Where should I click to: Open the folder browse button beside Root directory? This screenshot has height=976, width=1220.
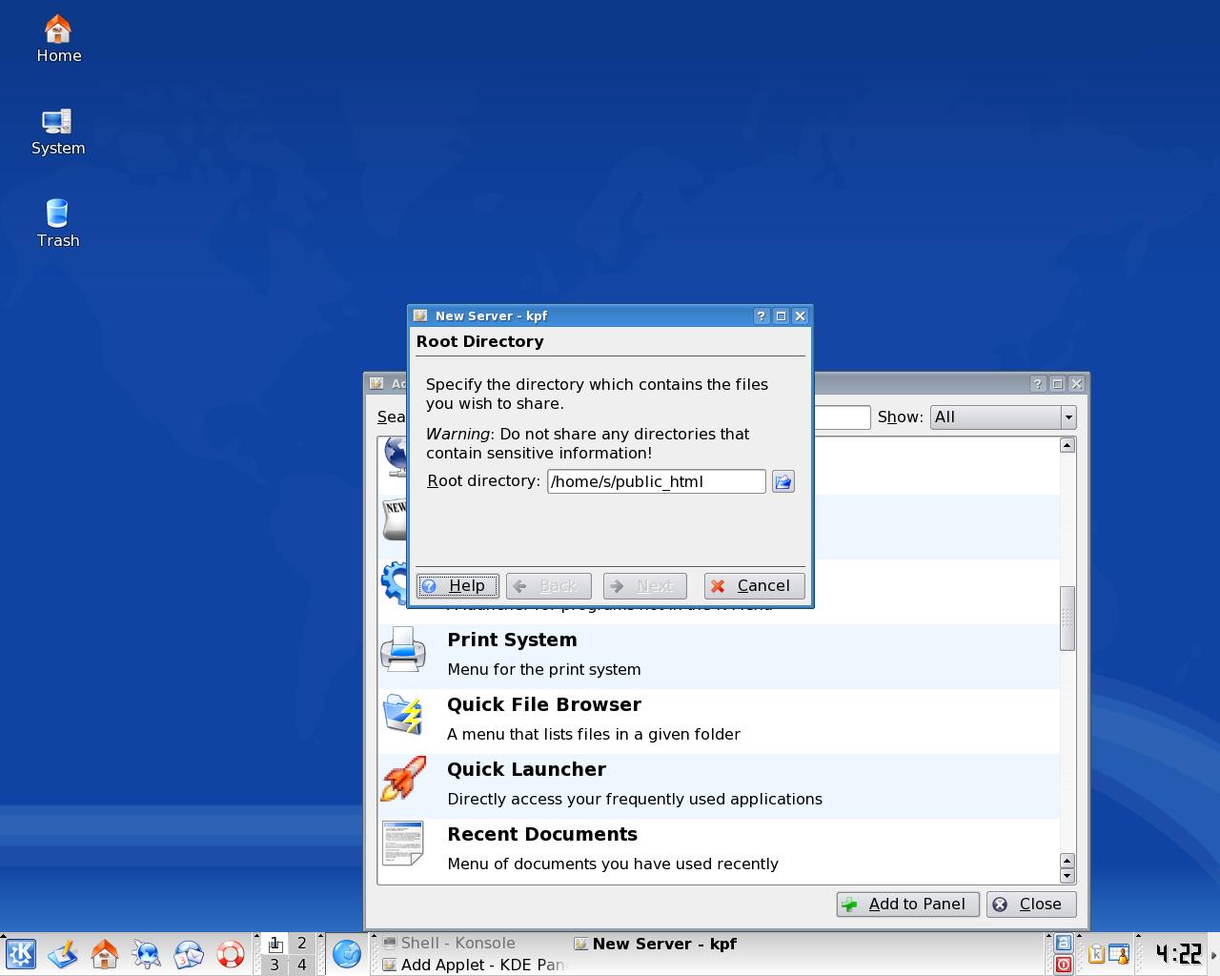(783, 481)
